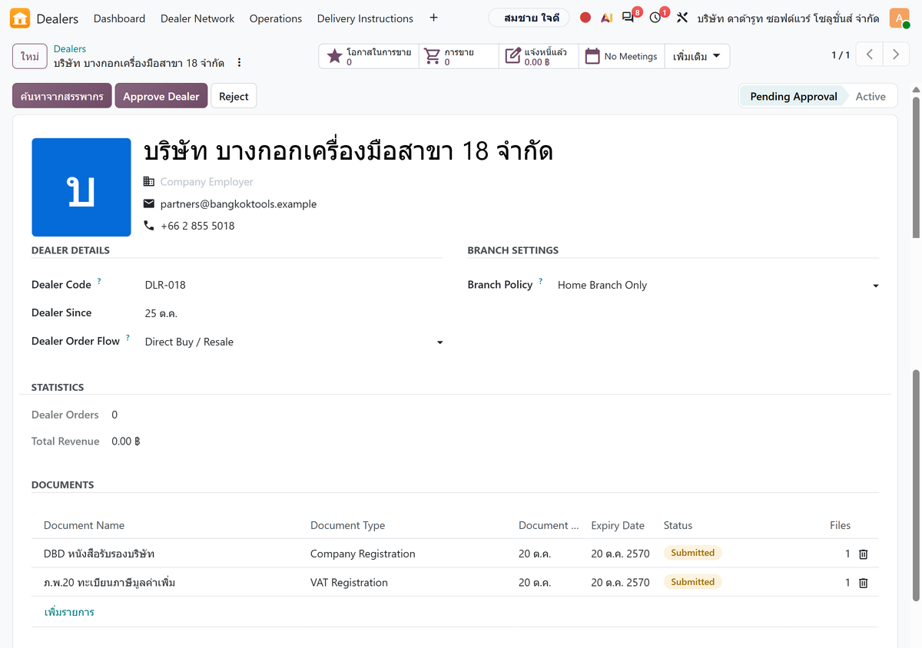
Task: Sort by Document Name column header
Action: point(84,525)
